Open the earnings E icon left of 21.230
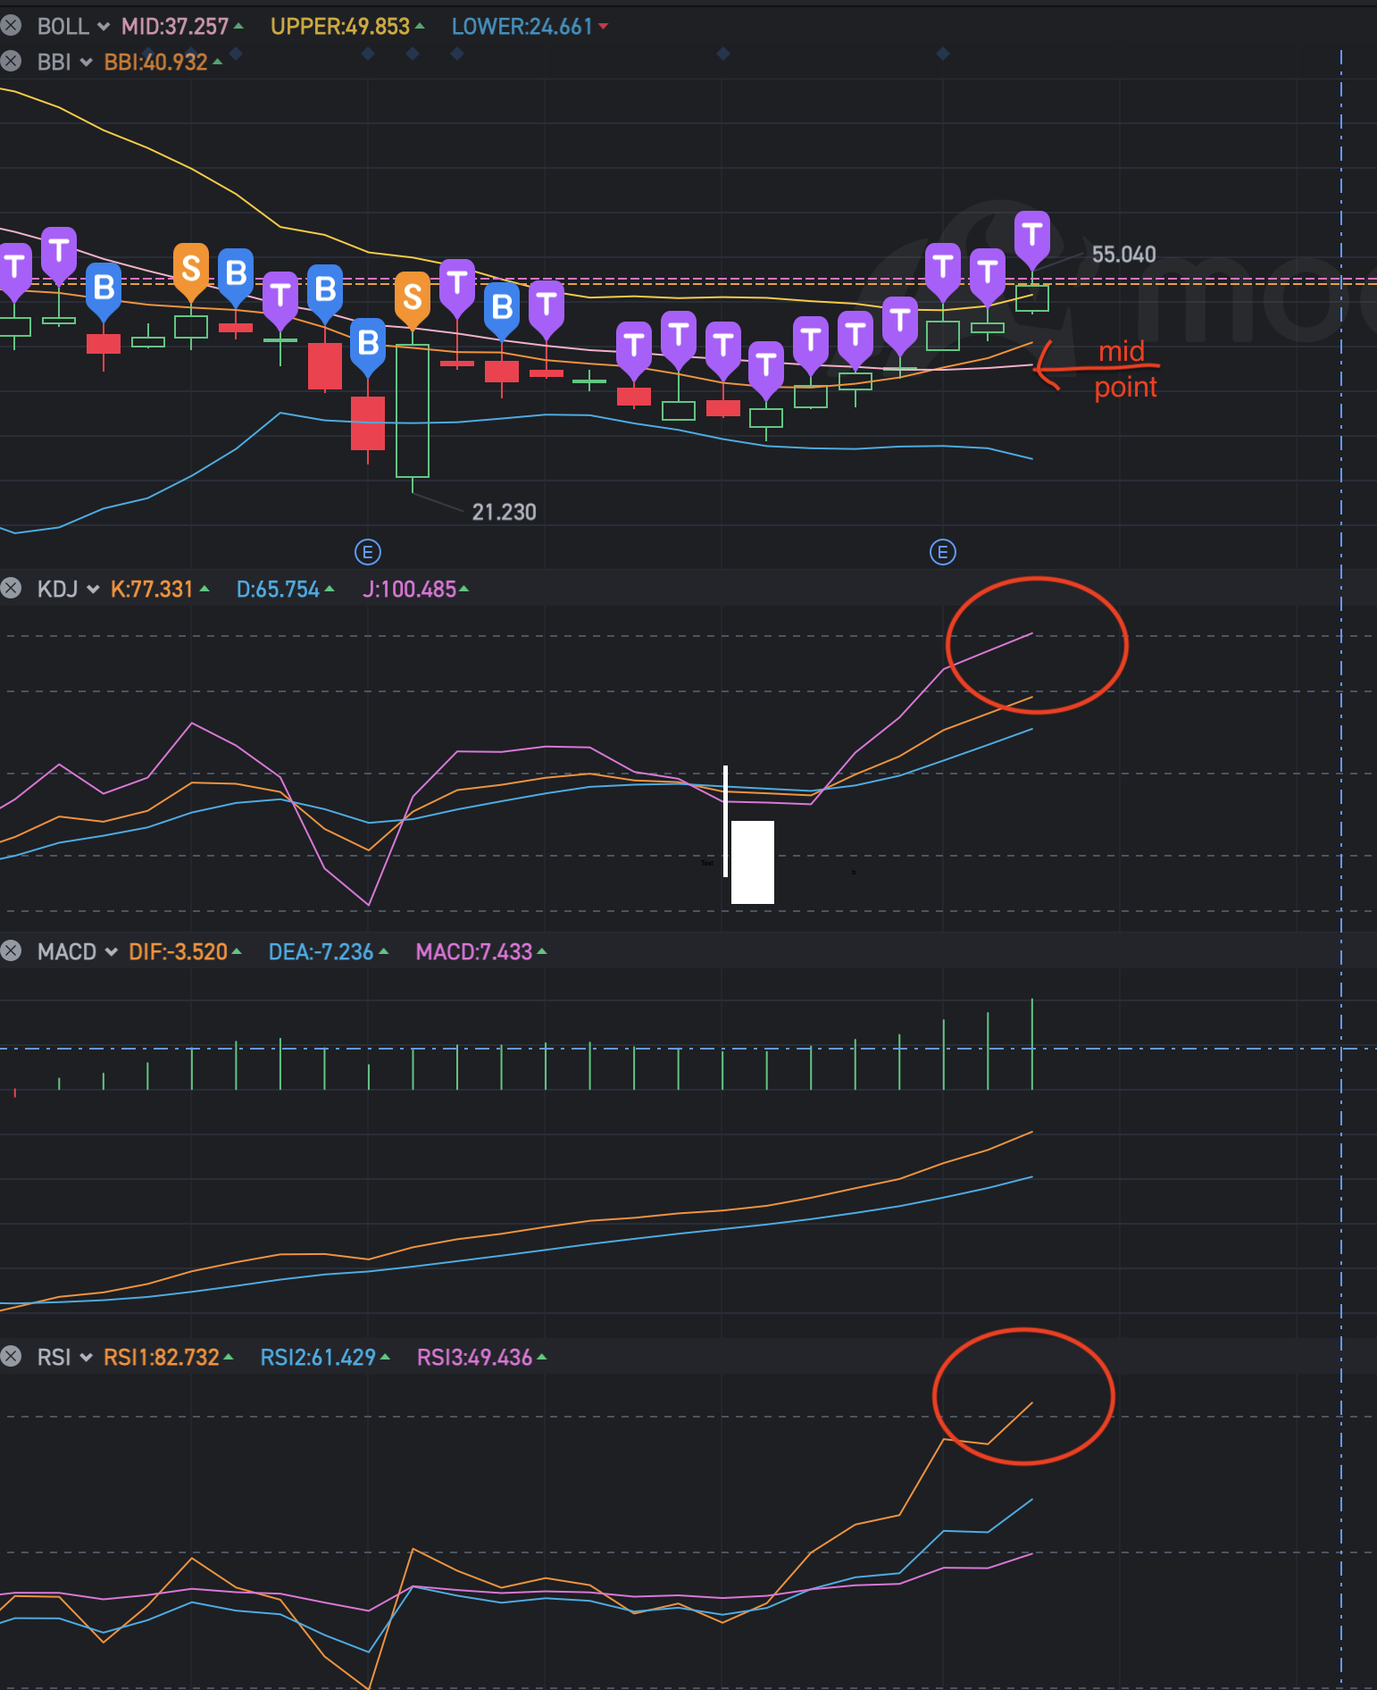This screenshot has width=1377, height=1690. click(368, 552)
